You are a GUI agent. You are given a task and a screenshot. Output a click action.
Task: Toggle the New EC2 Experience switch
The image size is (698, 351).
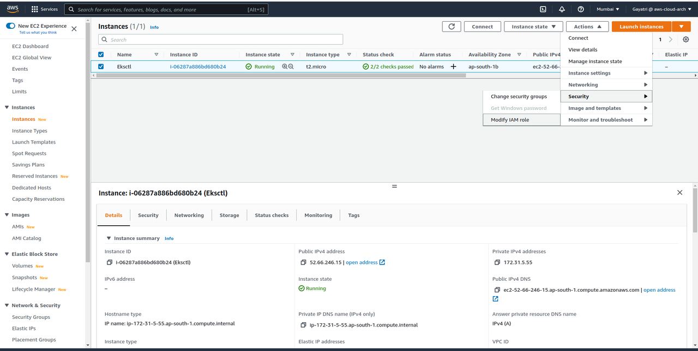[10, 26]
